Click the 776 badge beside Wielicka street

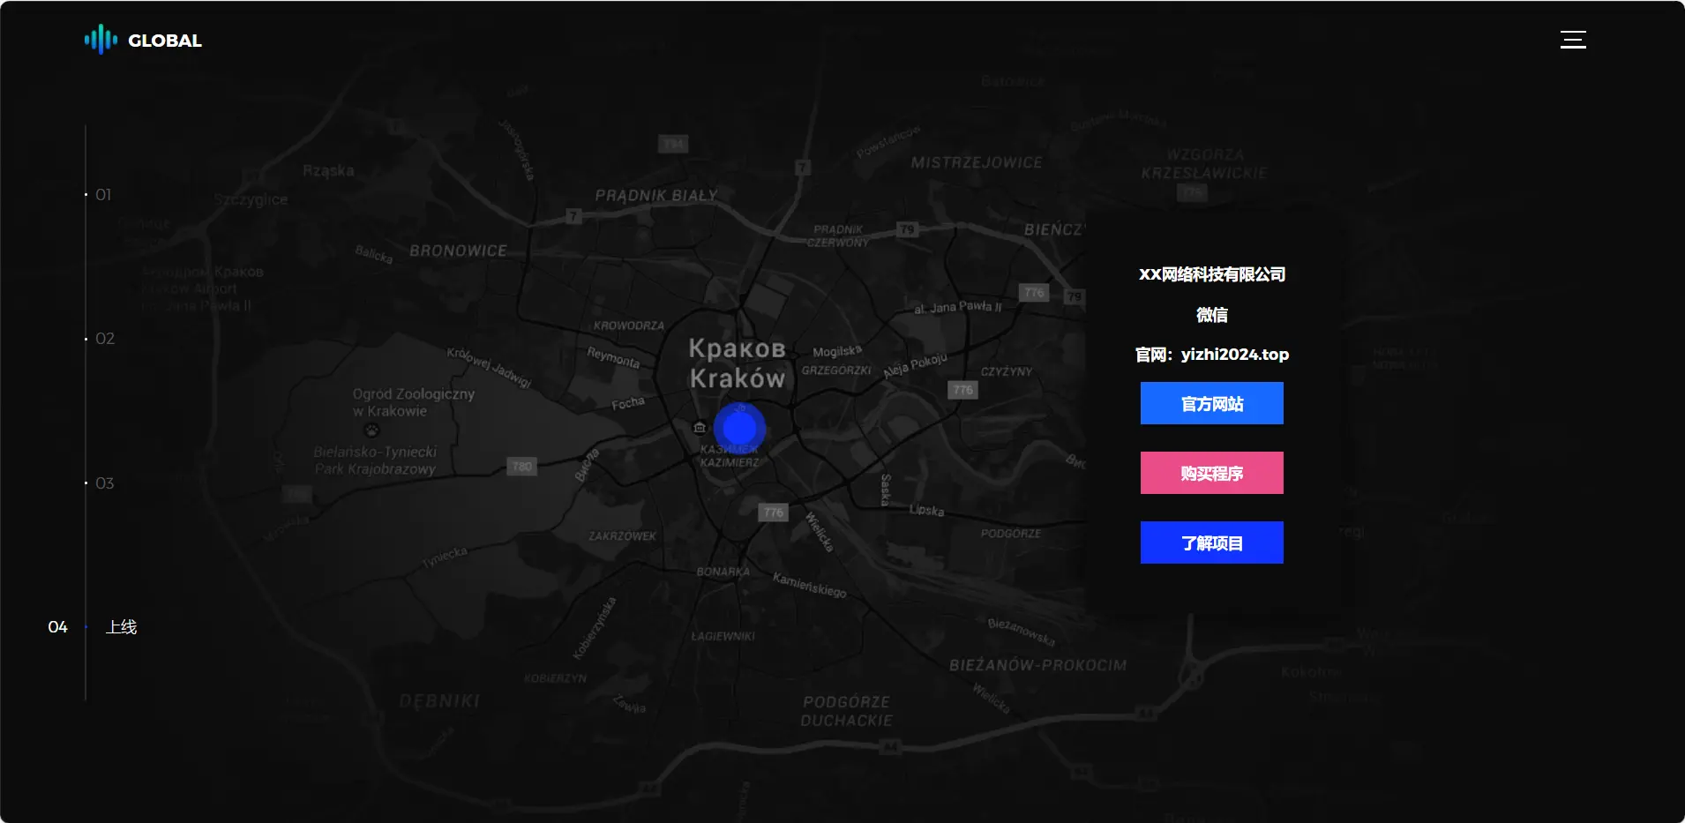(x=774, y=513)
